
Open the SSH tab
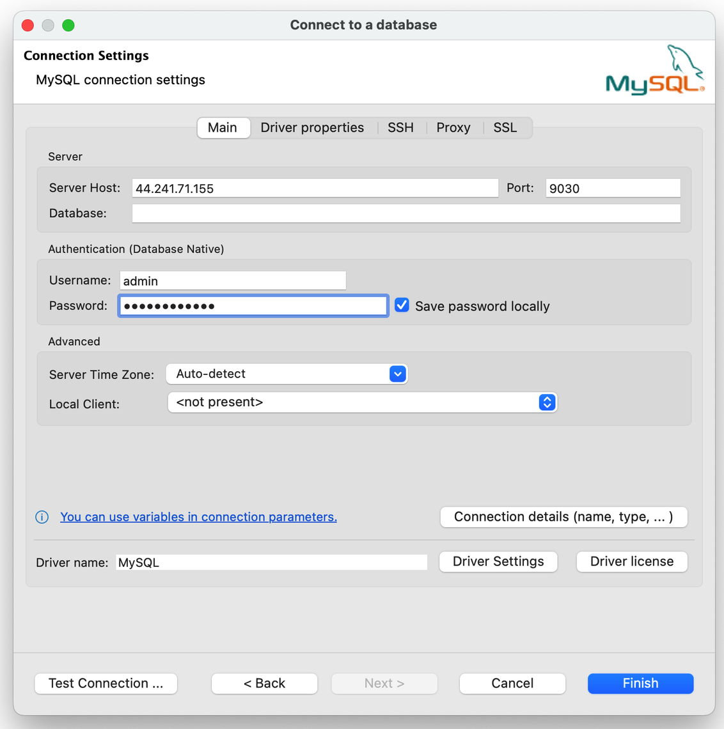pos(400,127)
